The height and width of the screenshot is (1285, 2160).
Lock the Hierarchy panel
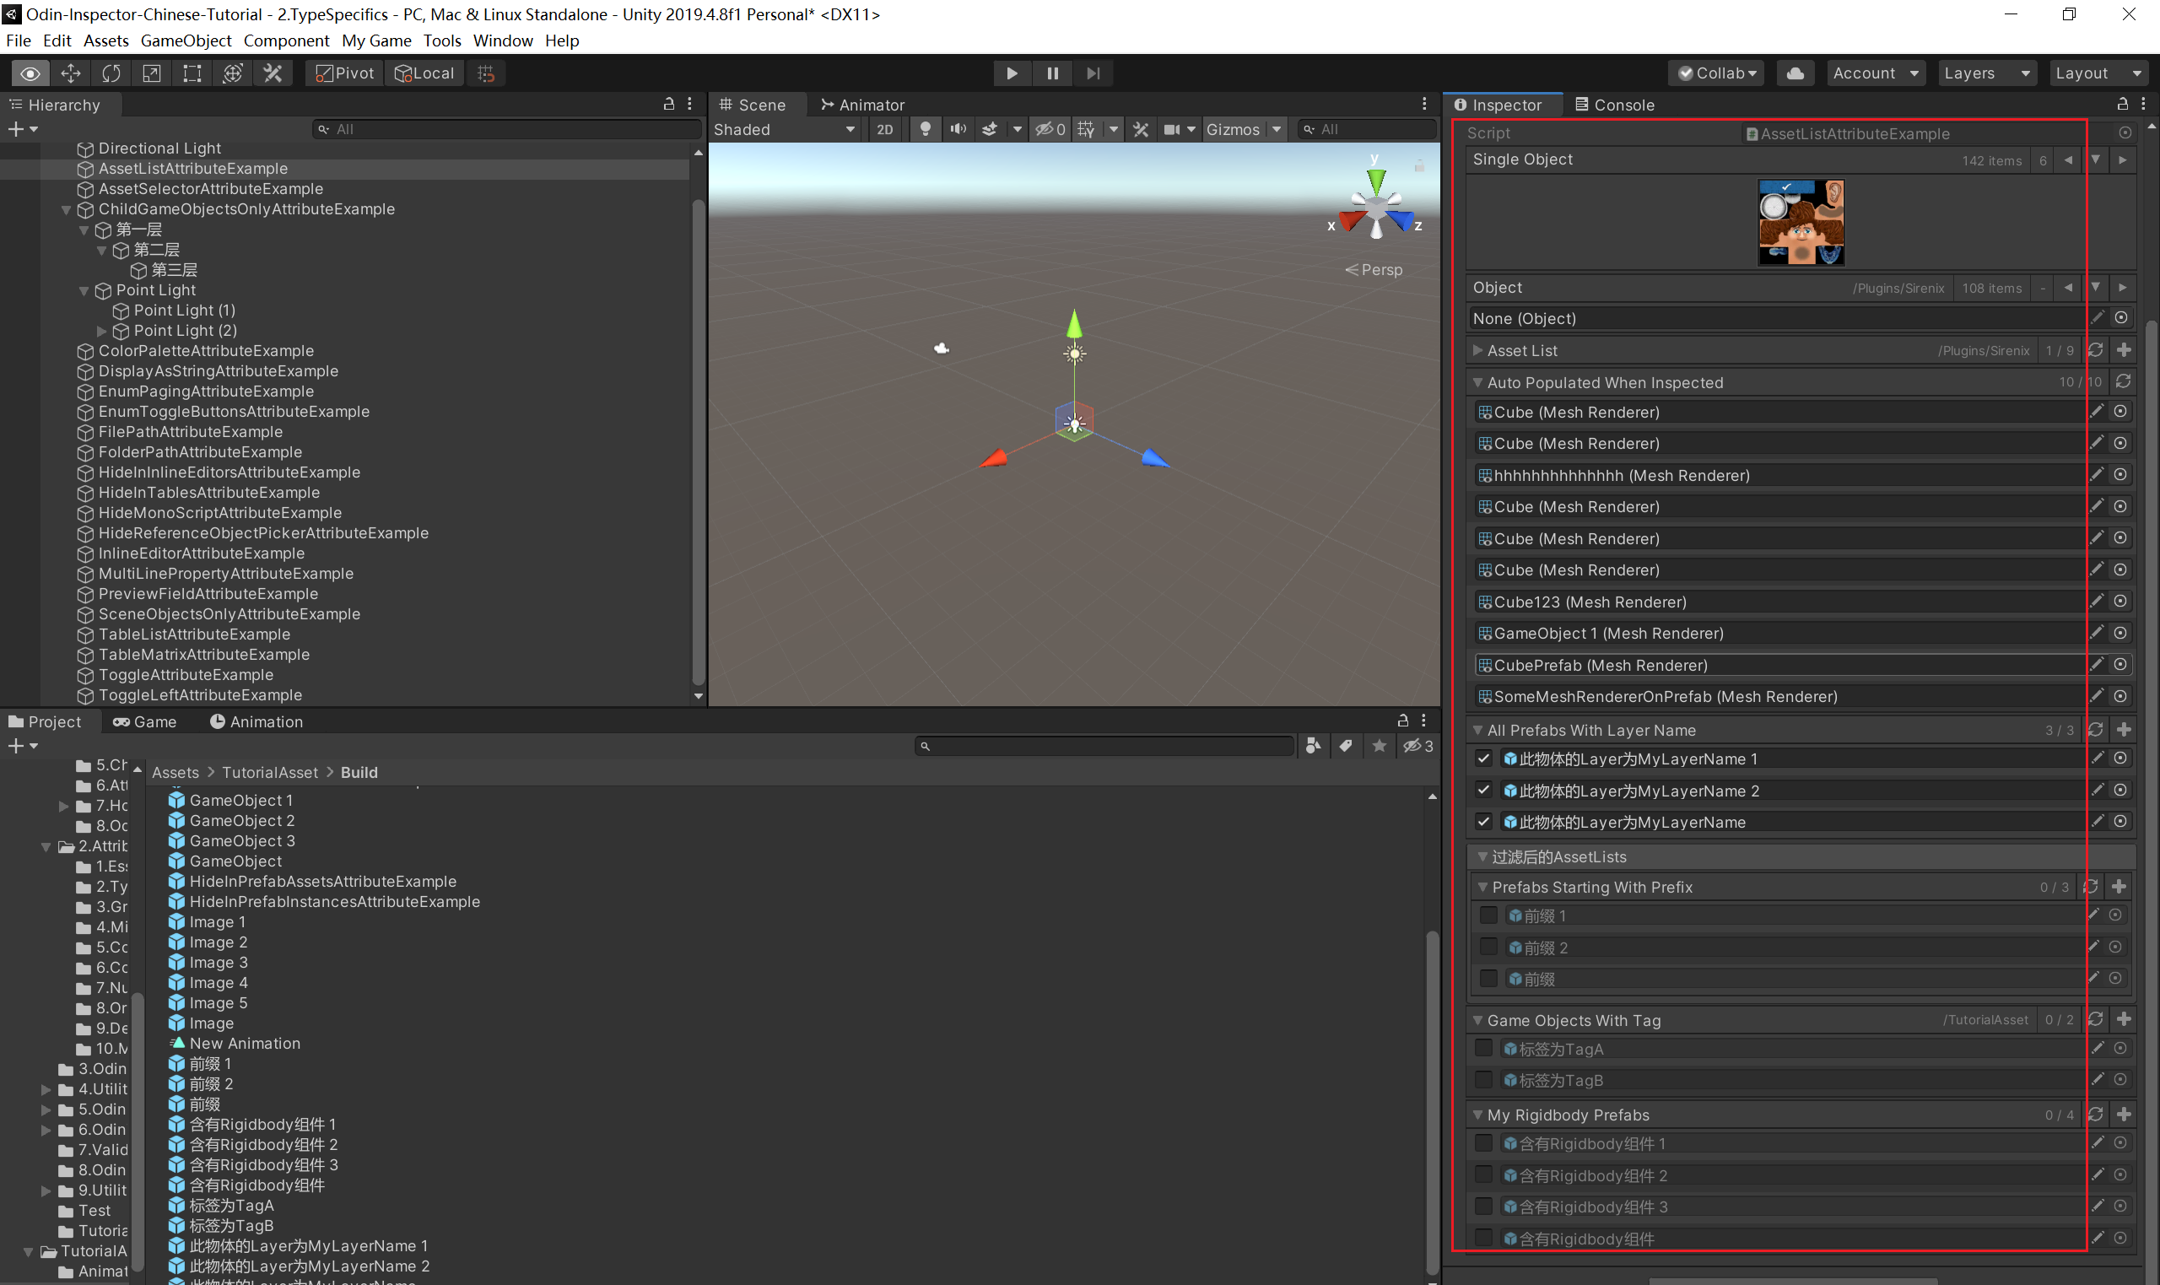coord(669,104)
